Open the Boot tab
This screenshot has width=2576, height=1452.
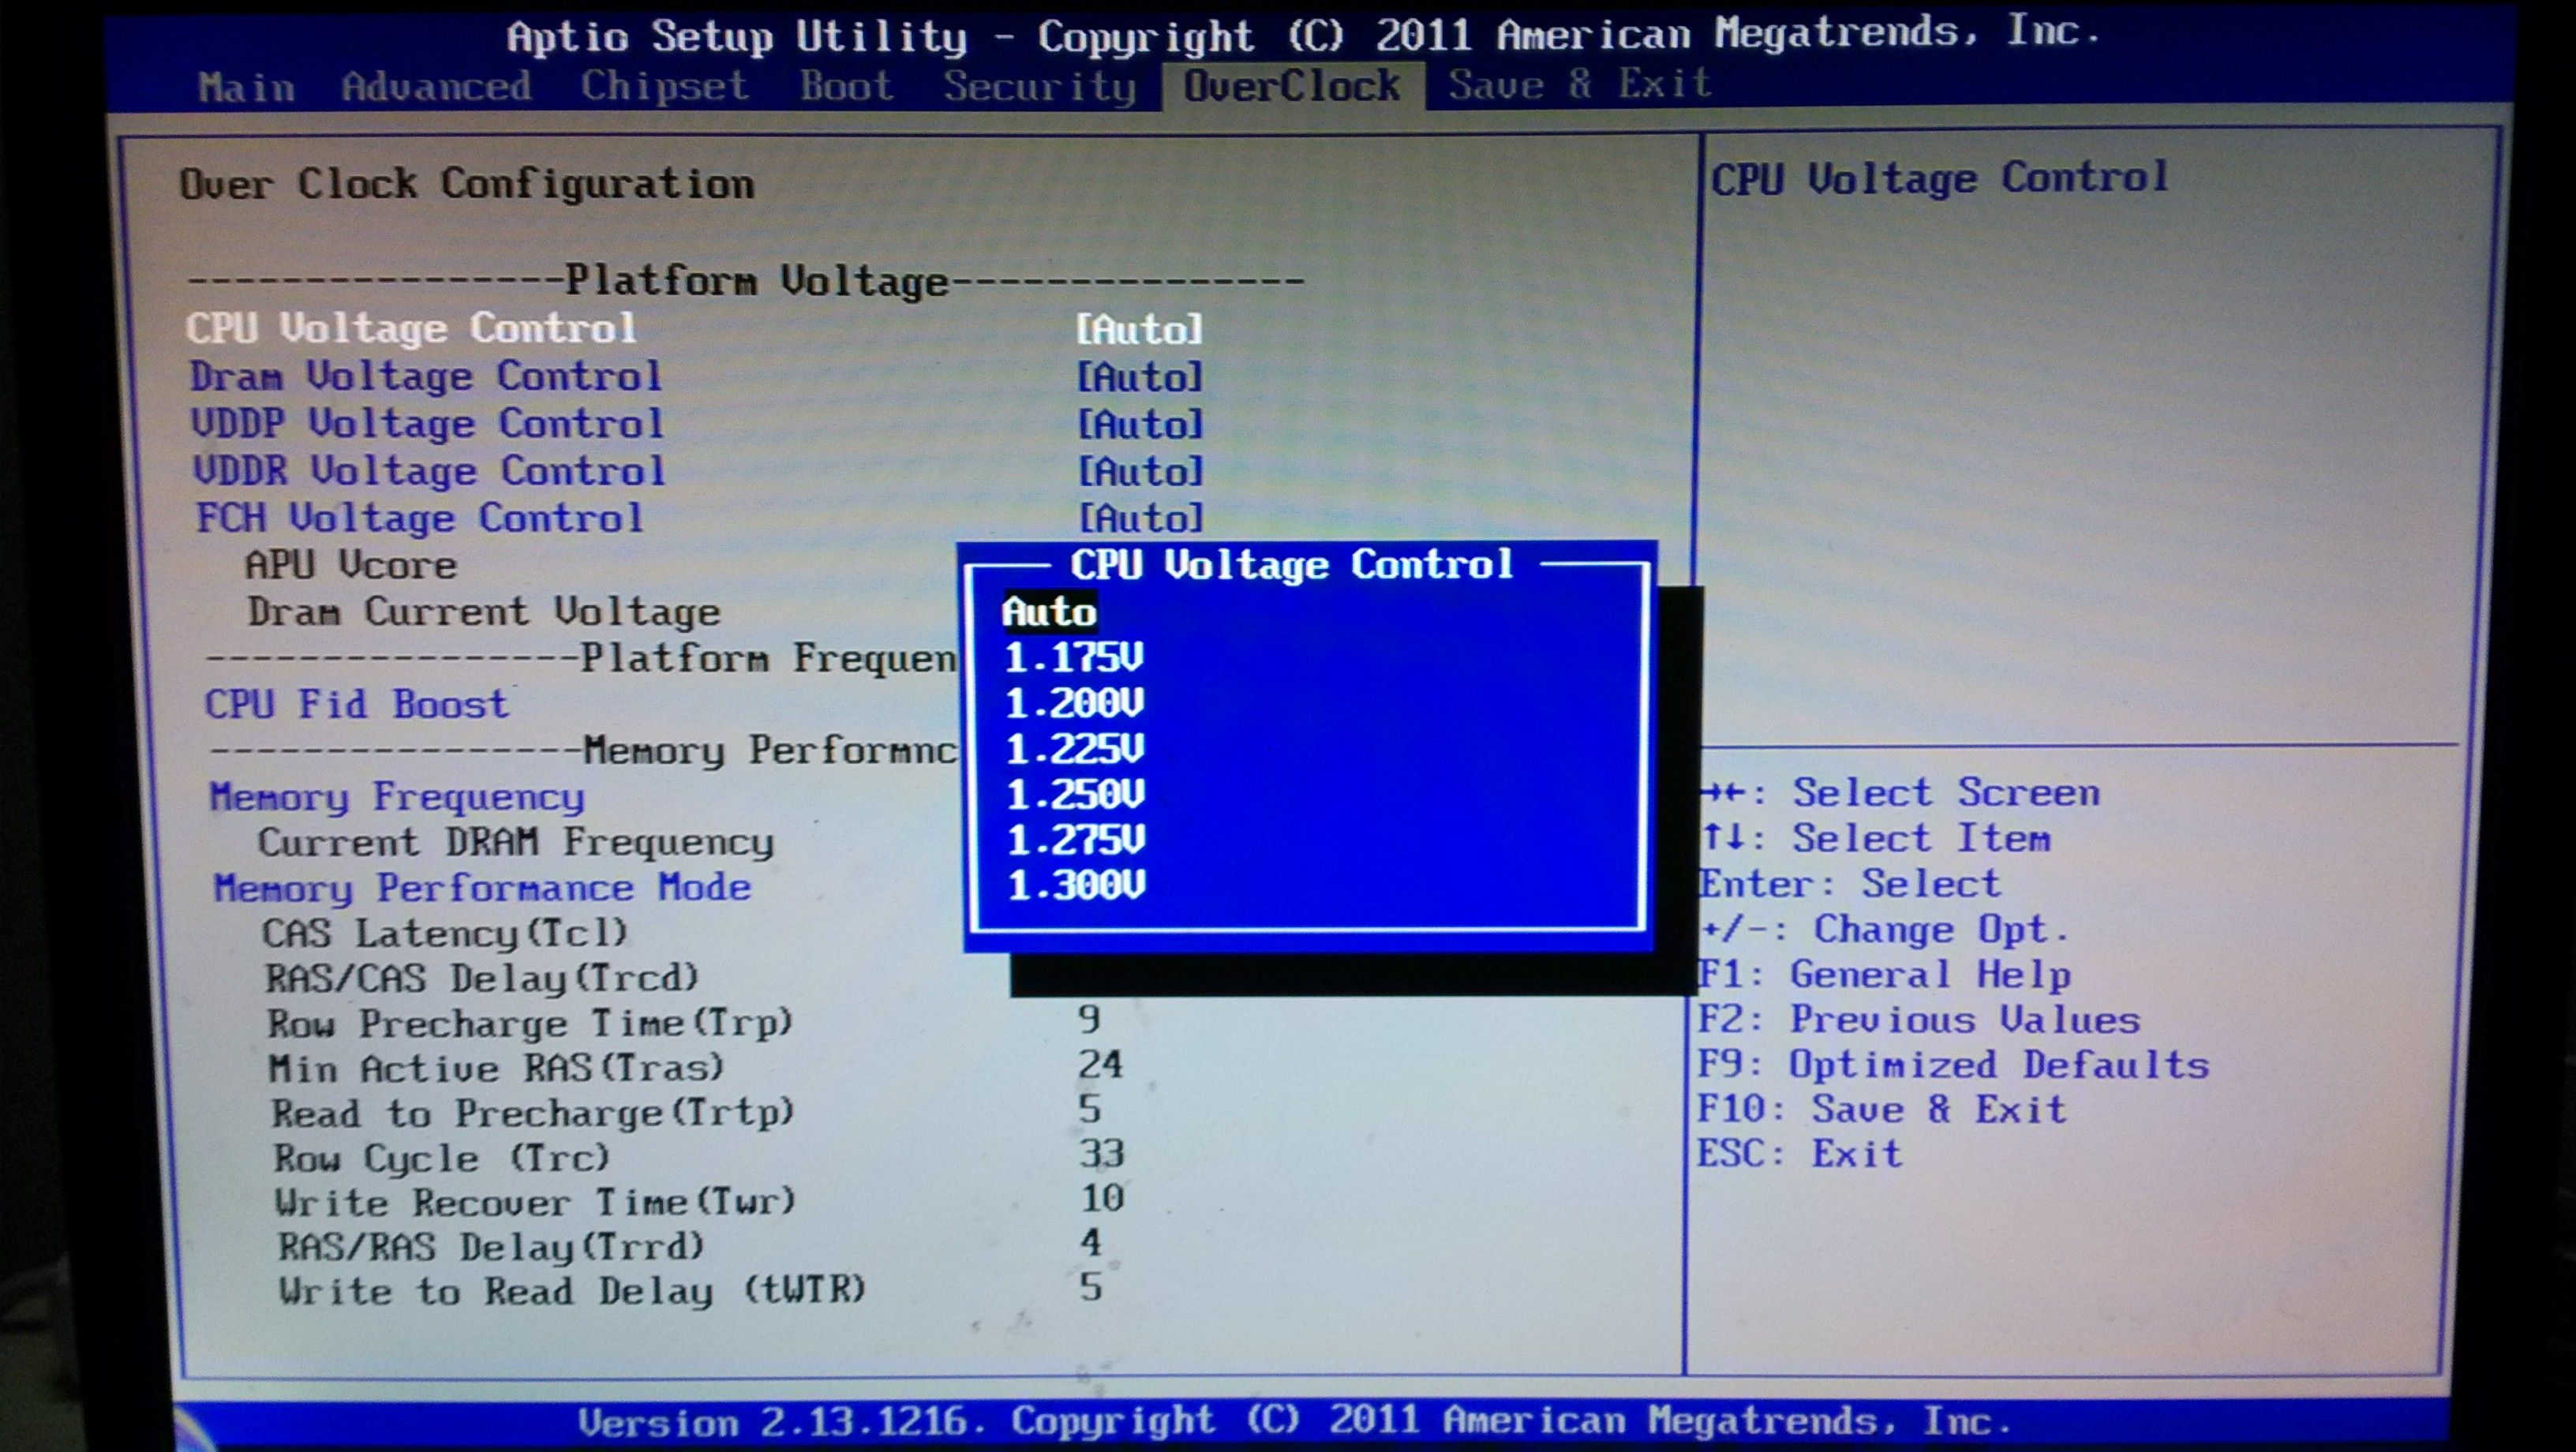(x=845, y=86)
